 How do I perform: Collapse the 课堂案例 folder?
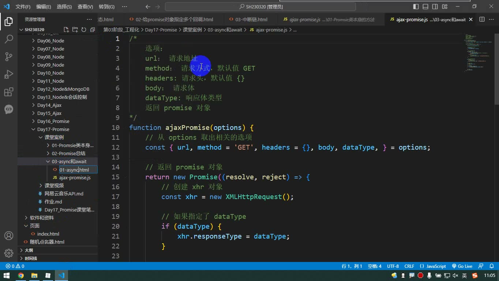(54, 137)
